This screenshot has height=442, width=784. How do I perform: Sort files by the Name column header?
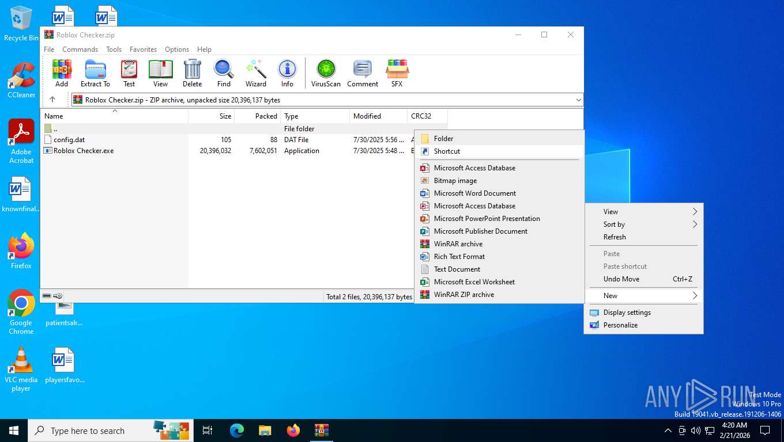coord(114,116)
